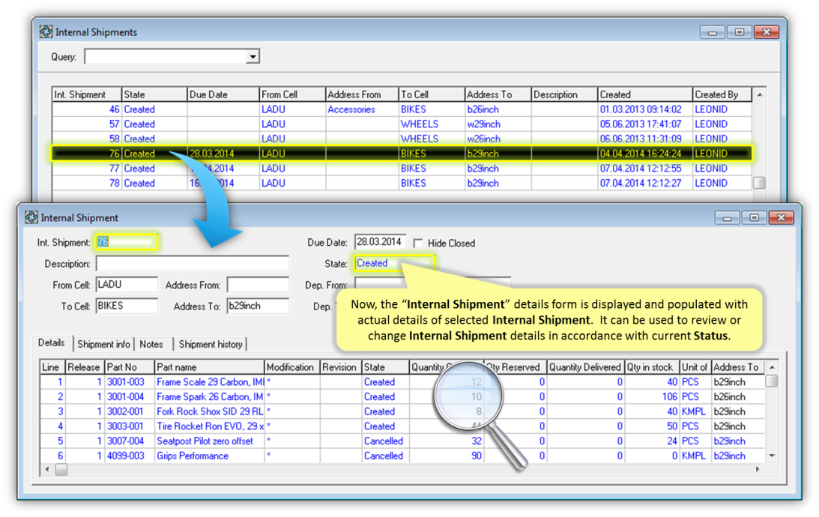The width and height of the screenshot is (819, 517).
Task: Click the Accessories address link
Action: pos(352,109)
